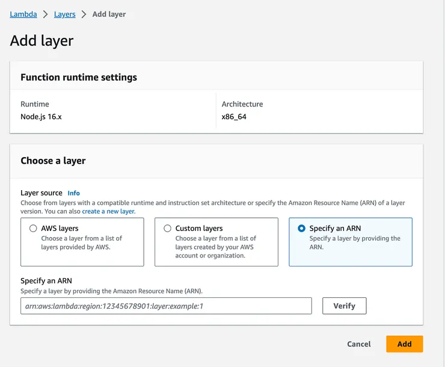The image size is (445, 367).
Task: Click the chevron between Lambda and Layers
Action: 45,14
